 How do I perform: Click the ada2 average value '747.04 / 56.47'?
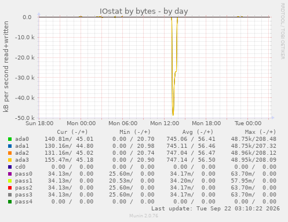[x=191, y=153]
